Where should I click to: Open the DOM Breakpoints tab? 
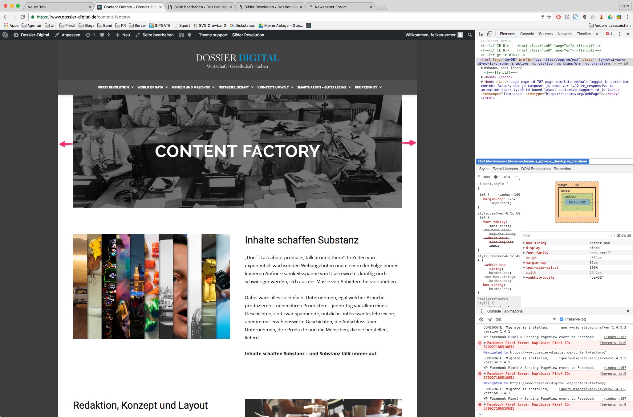coord(536,169)
